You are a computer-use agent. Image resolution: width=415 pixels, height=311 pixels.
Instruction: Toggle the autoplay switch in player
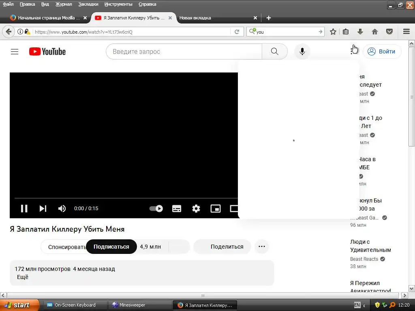pyautogui.click(x=156, y=209)
